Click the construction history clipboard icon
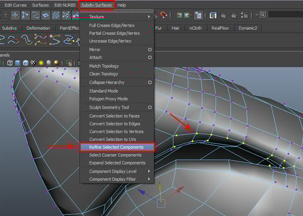This screenshot has height=216, width=303. point(199,16)
